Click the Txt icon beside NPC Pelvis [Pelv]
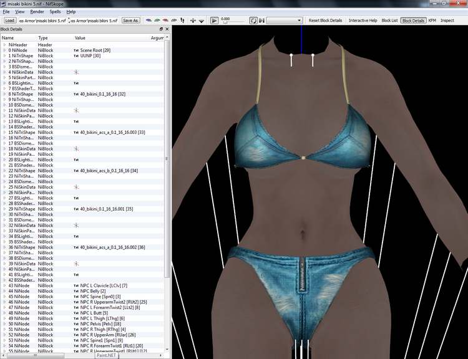The image size is (468, 359). click(76, 324)
